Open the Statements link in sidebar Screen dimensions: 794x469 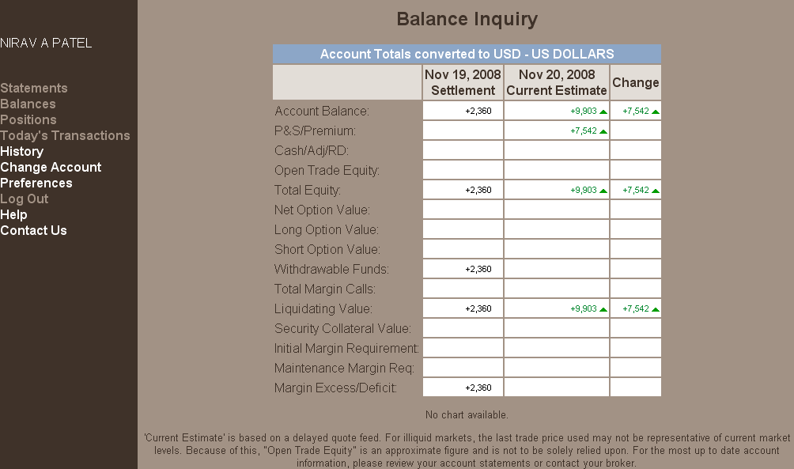[x=34, y=88]
